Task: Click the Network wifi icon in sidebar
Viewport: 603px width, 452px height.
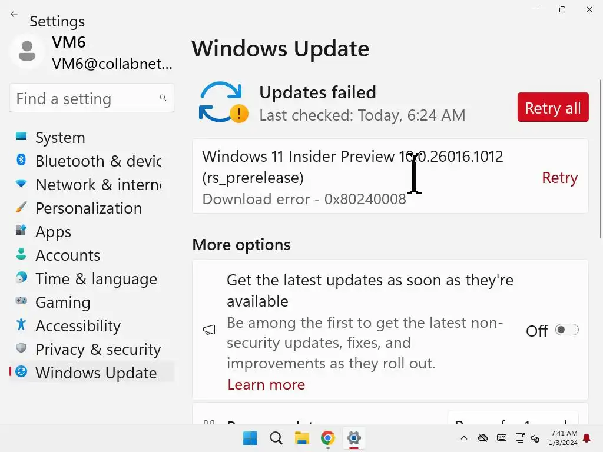Action: click(21, 184)
